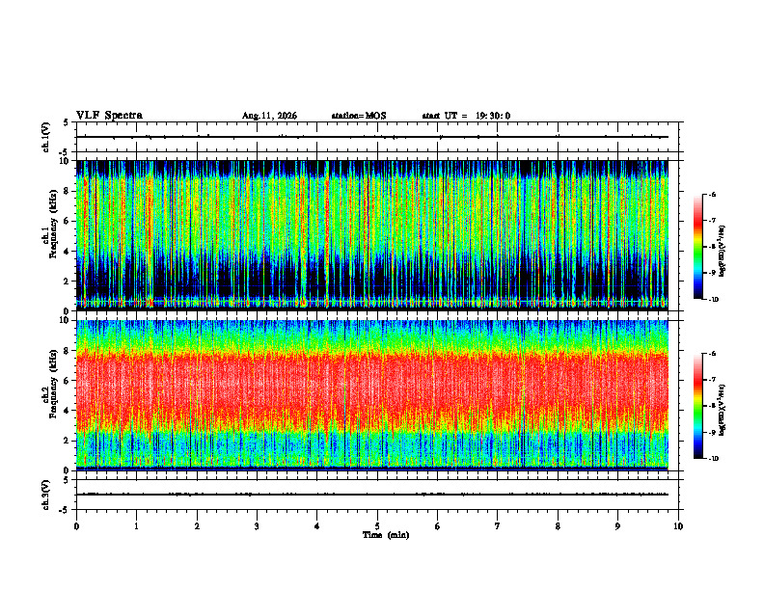Viewport: 764px width, 590px height.
Task: Click the "-6" label on ch.1 colorbar
Action: pyautogui.click(x=712, y=195)
